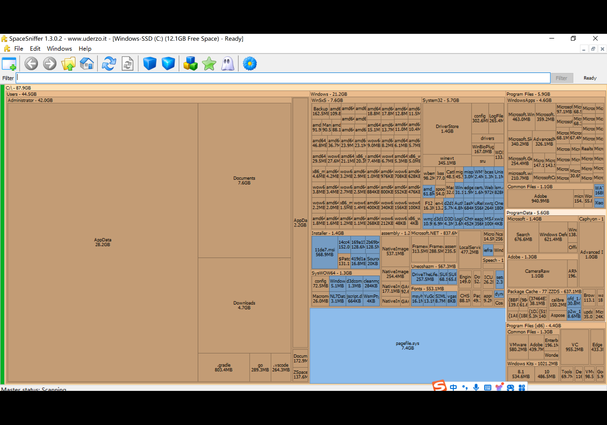This screenshot has width=607, height=425.
Task: Click the VMware 580.2MB block
Action: 518,347
